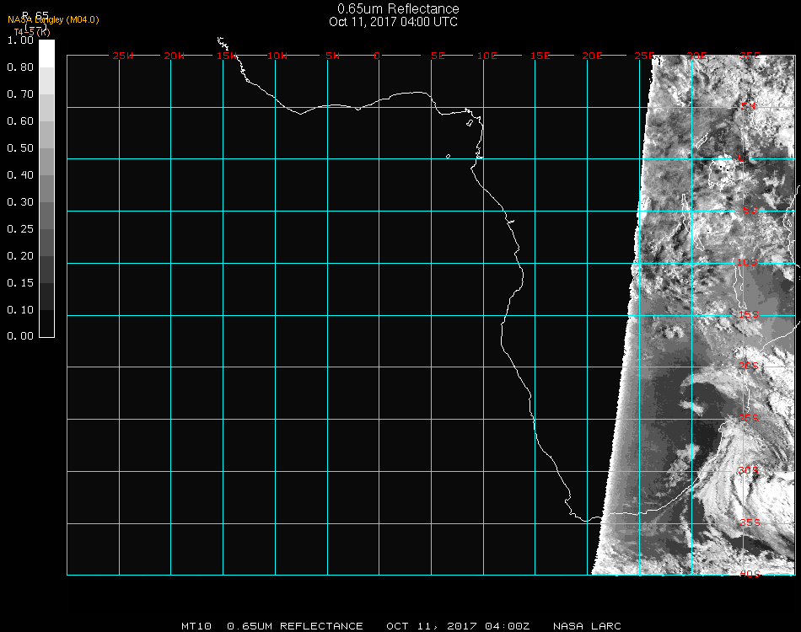This screenshot has height=632, width=801.
Task: Click the 0.20 dark gray colorbar label
Action: click(x=20, y=256)
